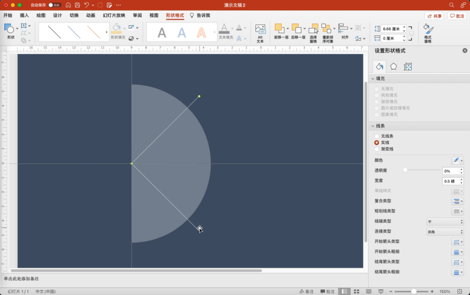Image resolution: width=470 pixels, height=295 pixels.
Task: Open the Insert ribbon tab
Action: tap(24, 15)
